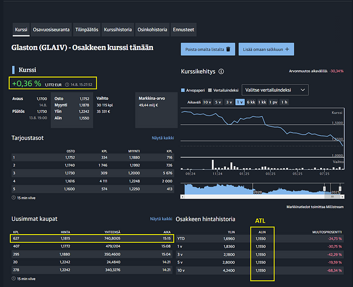Click the clock icon beside the 15:27:52 timestamp
Image resolution: width=353 pixels, height=287 pixels.
(x=68, y=84)
